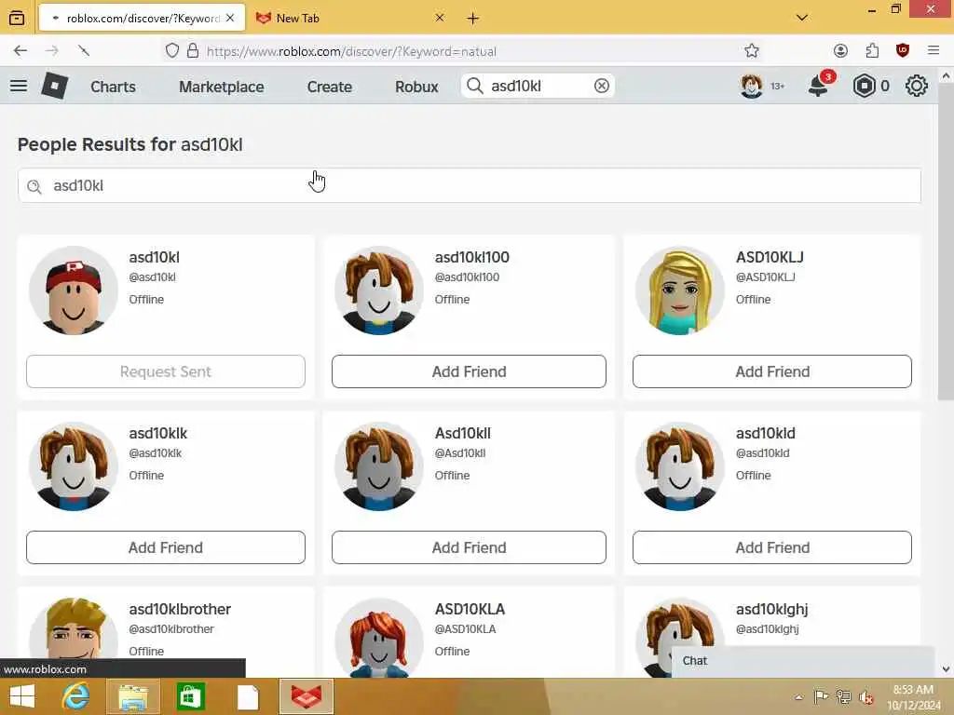Open the Roblox hamburger navigation menu
The width and height of the screenshot is (954, 715).
click(19, 86)
